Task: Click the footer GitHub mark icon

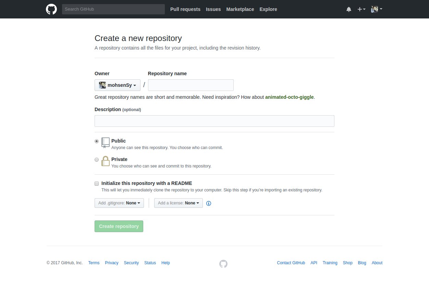Action: tap(223, 264)
